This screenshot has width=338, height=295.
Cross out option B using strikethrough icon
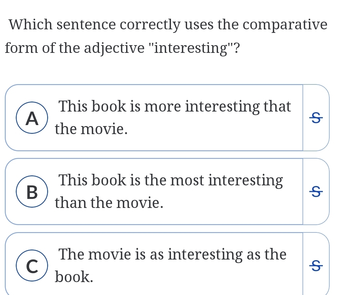pyautogui.click(x=316, y=192)
